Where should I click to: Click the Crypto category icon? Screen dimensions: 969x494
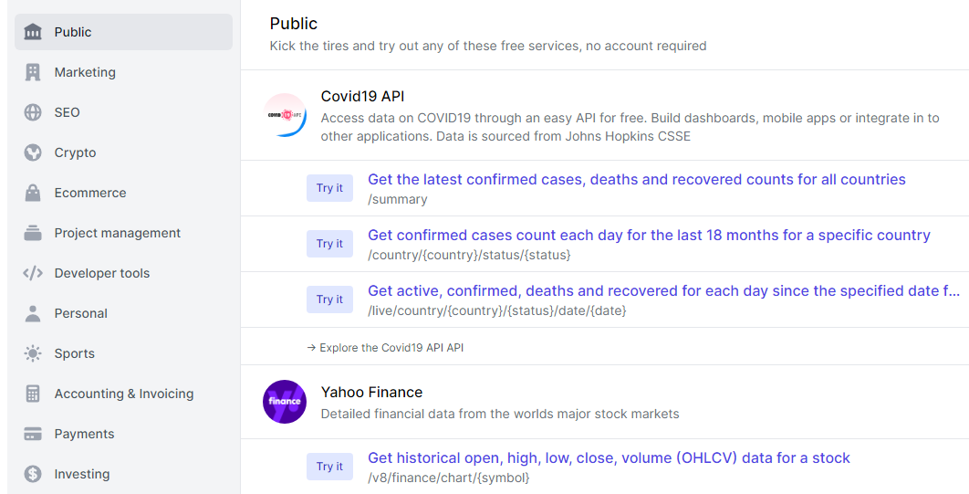(33, 152)
